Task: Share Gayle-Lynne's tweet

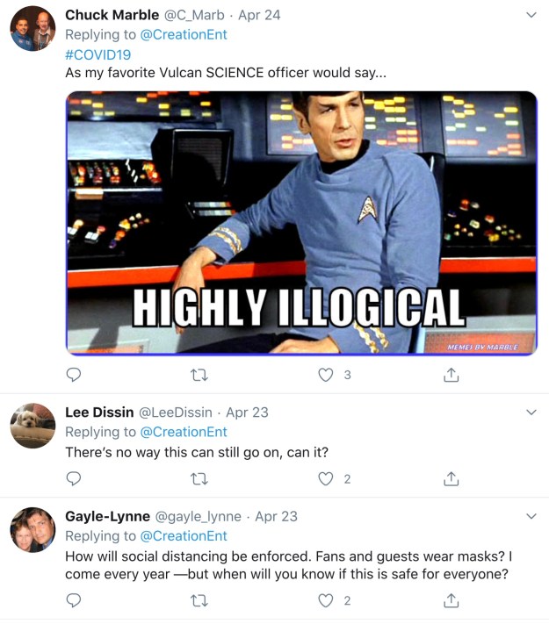Action: [x=451, y=600]
